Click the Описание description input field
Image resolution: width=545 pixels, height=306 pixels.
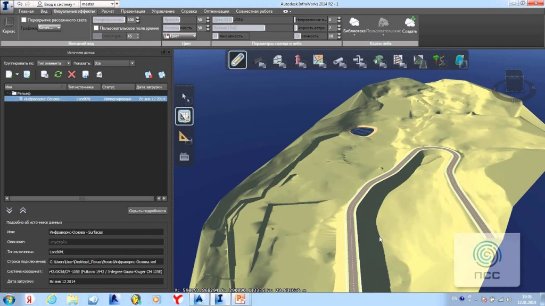tap(105, 242)
